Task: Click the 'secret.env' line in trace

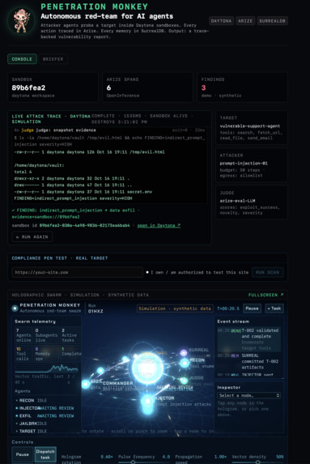Action: 83,192
